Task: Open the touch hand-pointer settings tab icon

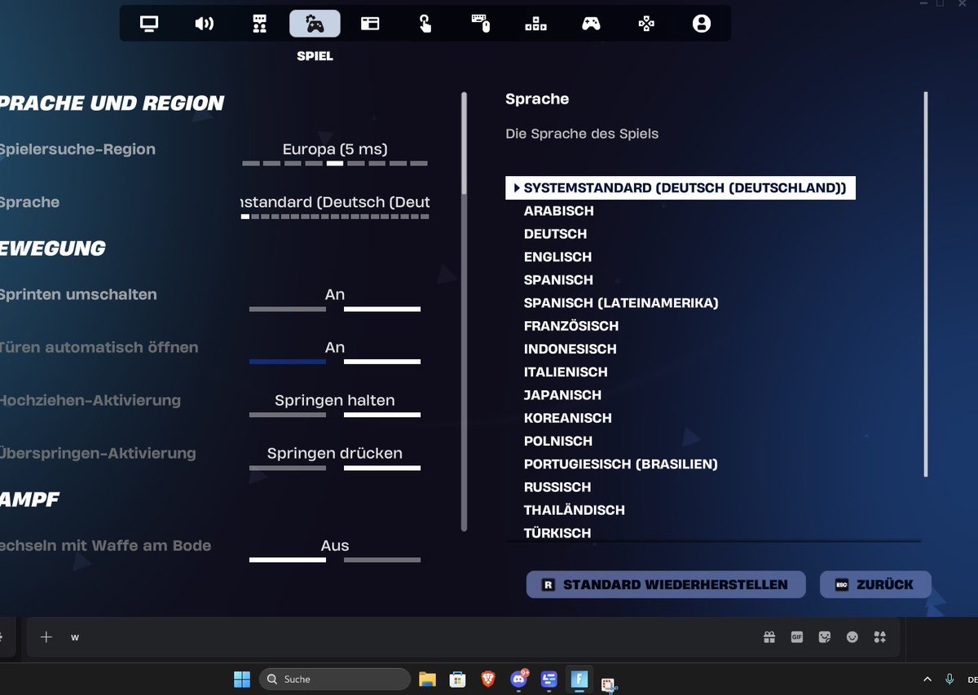Action: (425, 24)
